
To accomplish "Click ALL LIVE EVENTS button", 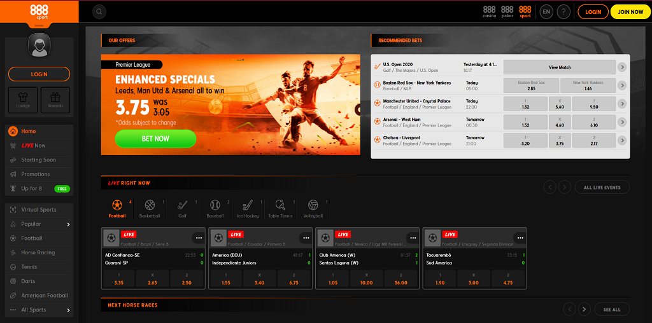I will point(602,187).
